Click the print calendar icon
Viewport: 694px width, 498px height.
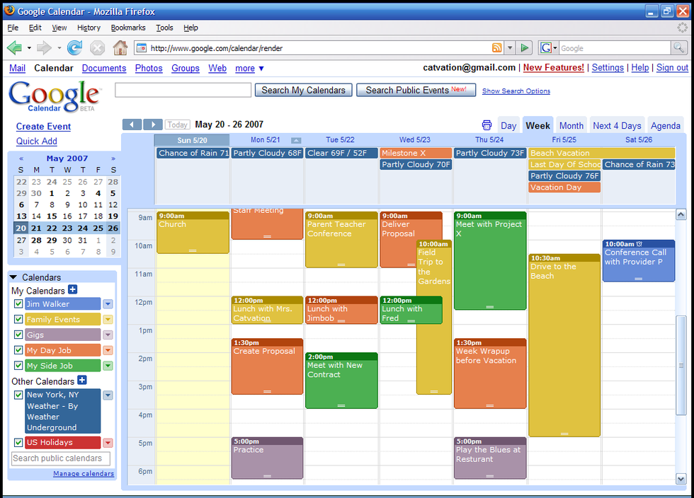[487, 125]
